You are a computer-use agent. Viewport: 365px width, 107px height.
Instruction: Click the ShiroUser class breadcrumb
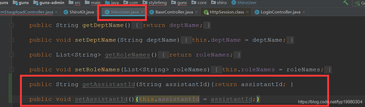244,3
